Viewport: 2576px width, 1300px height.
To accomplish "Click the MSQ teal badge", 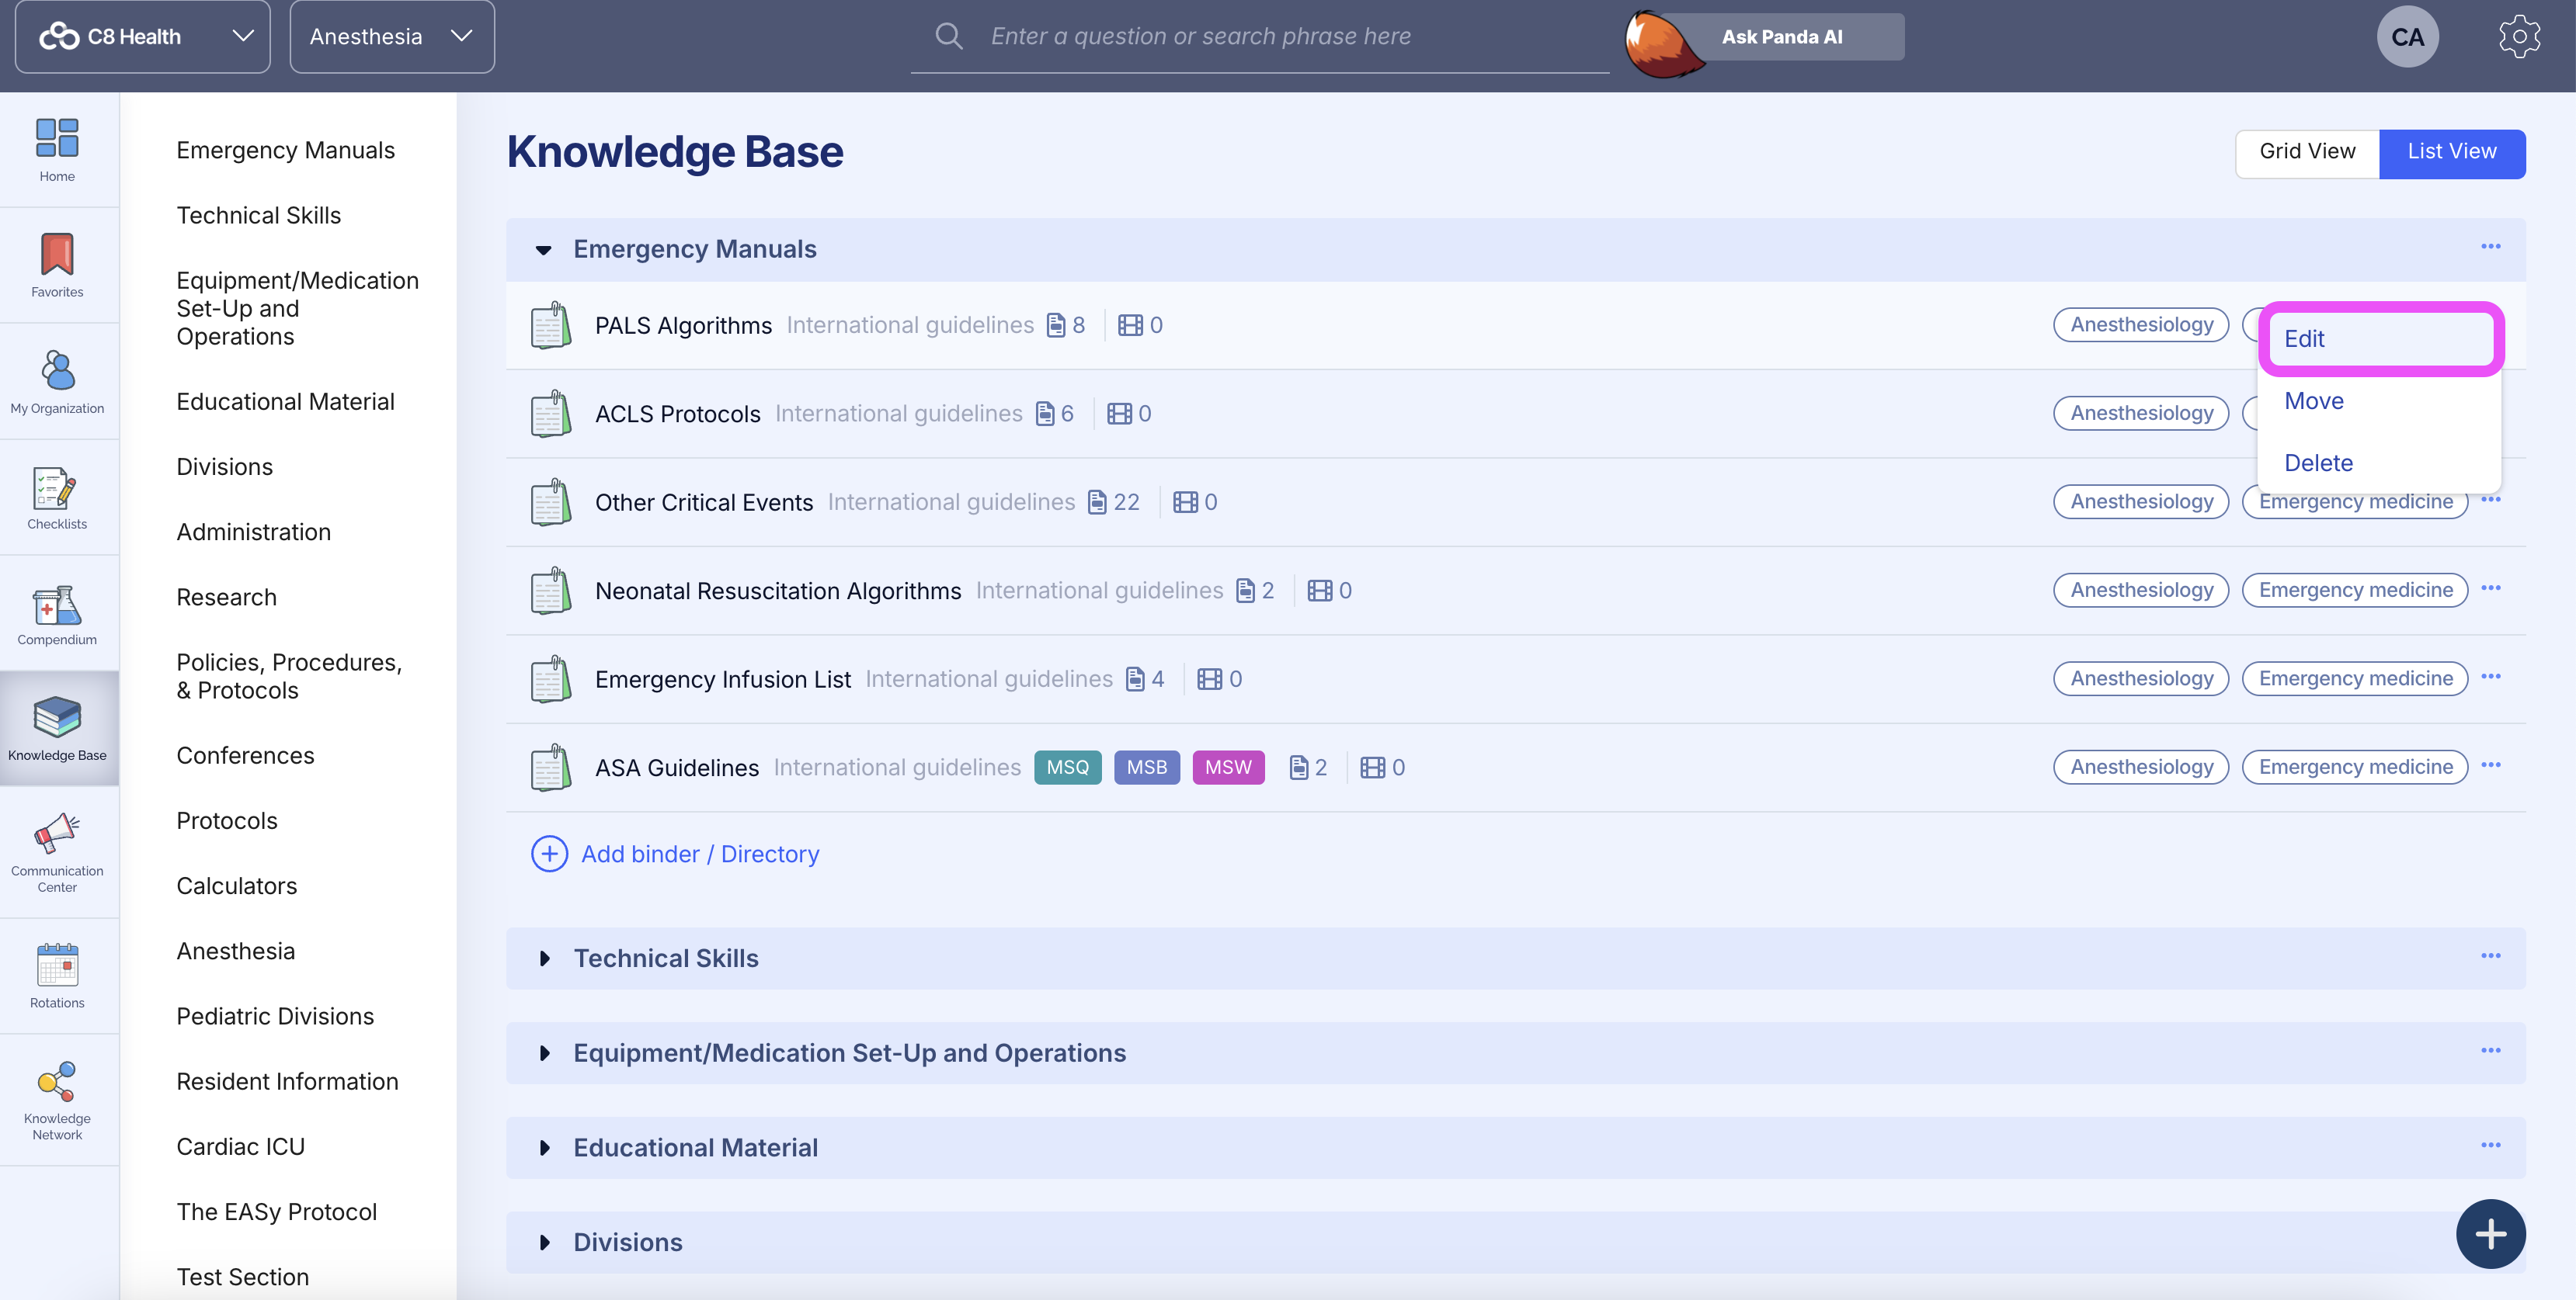I will tap(1067, 768).
